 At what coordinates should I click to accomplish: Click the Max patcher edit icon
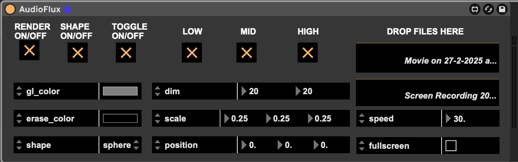click(x=475, y=9)
